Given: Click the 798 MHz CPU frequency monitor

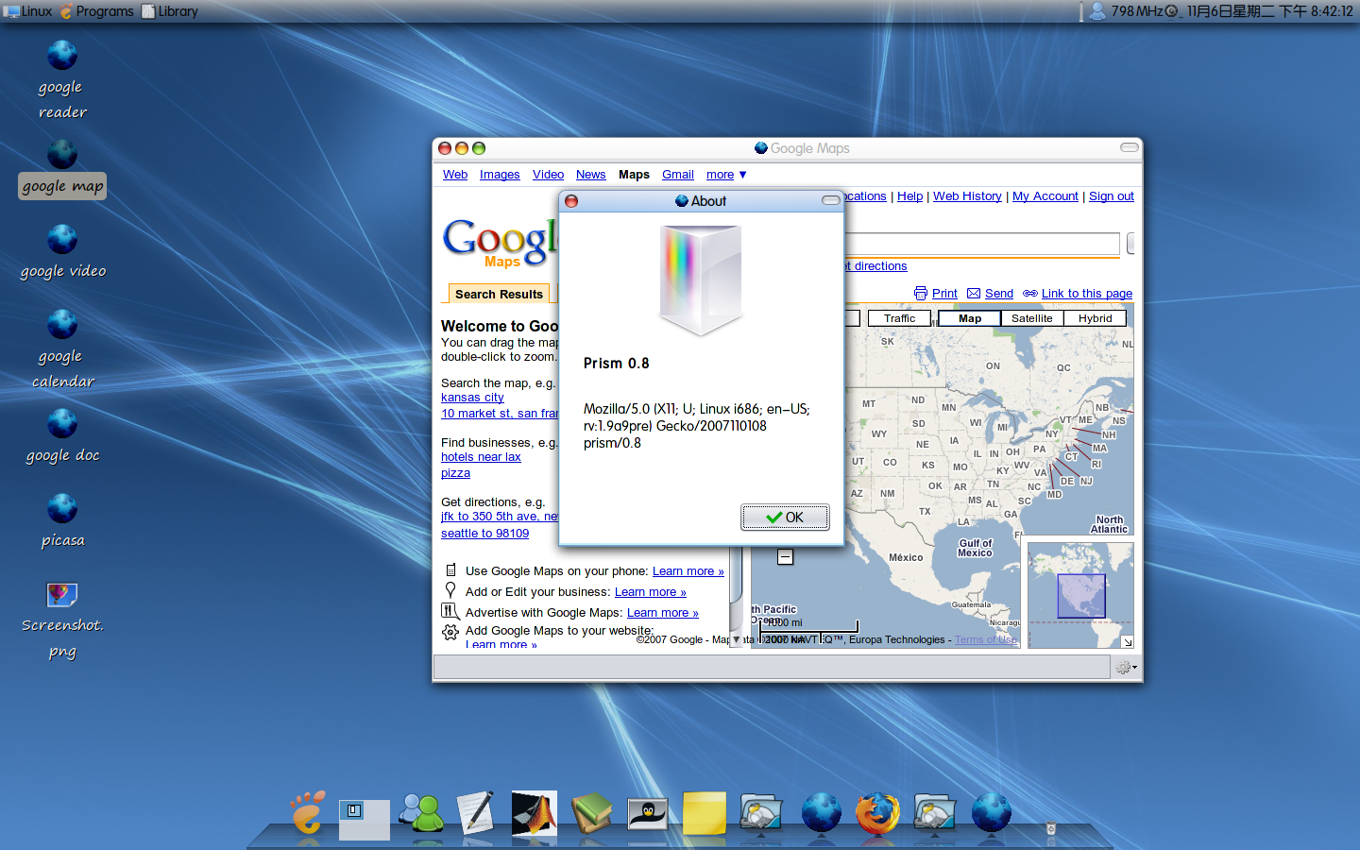Looking at the screenshot, I should [x=1144, y=11].
